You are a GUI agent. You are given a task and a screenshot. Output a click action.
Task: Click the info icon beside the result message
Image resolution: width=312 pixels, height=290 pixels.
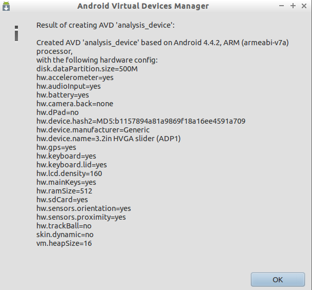[x=17, y=33]
